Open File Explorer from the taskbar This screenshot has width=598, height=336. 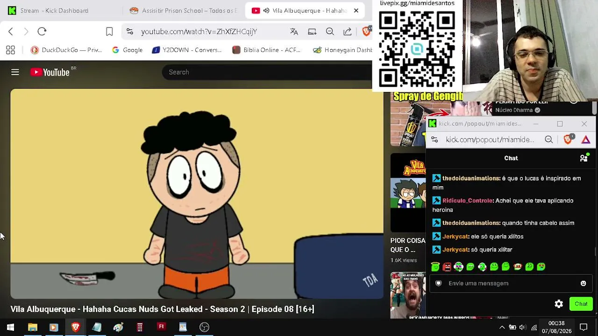32,327
